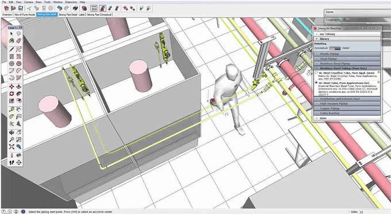The height and width of the screenshot is (214, 391).
Task: Open the Extensions menu
Action: (71, 2)
